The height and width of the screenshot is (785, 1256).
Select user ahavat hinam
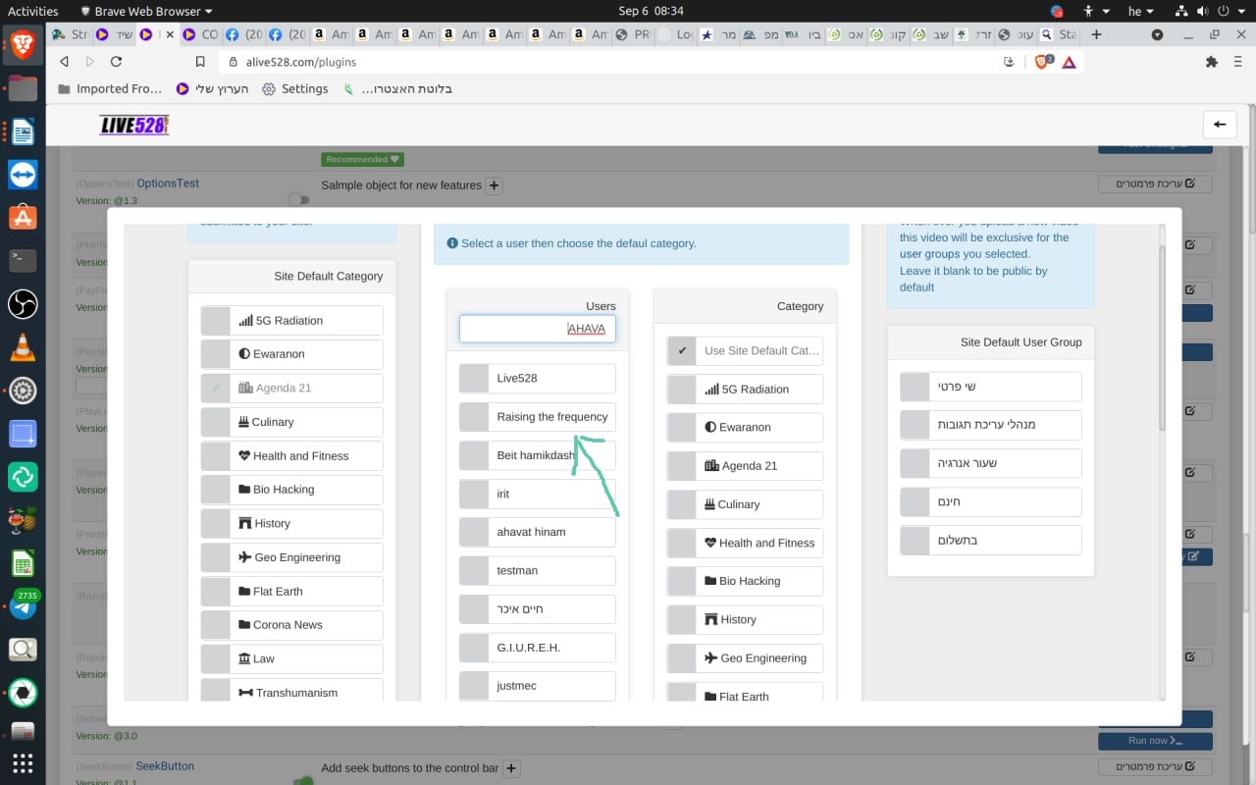[474, 532]
